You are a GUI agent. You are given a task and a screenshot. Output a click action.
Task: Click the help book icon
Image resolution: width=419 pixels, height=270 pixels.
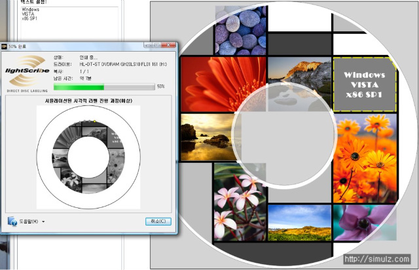pyautogui.click(x=12, y=222)
